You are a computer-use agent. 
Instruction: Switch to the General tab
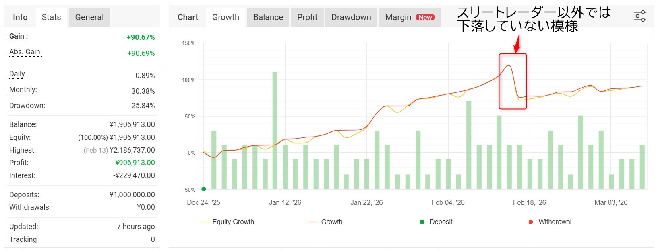(89, 17)
